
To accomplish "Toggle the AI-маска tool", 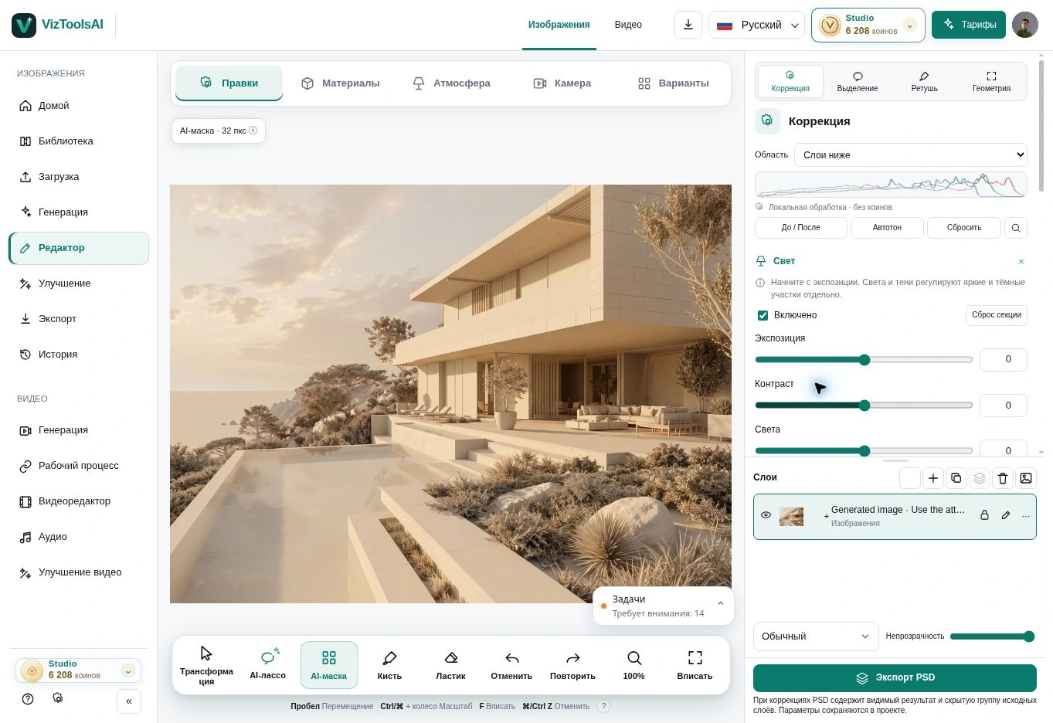I will (328, 665).
